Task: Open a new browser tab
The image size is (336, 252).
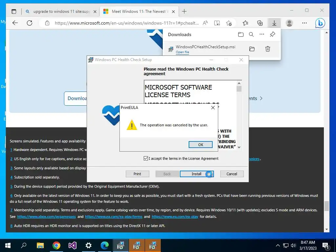Action: point(184,11)
